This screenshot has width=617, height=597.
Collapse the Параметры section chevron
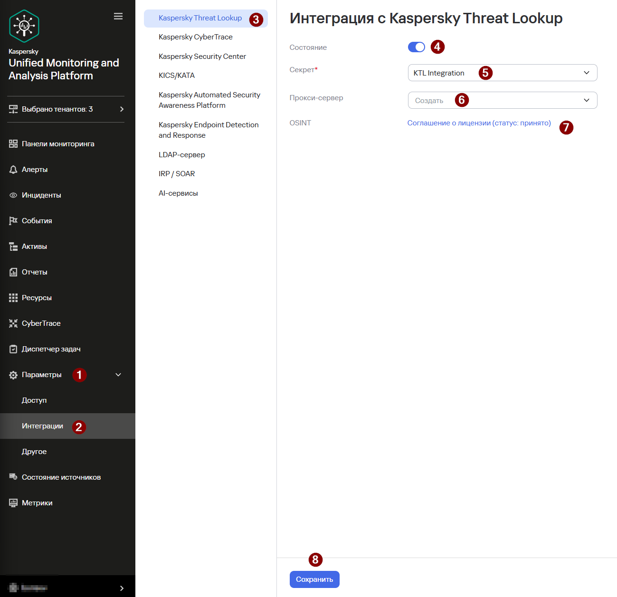pos(118,375)
